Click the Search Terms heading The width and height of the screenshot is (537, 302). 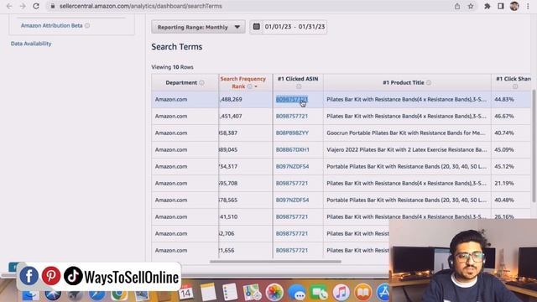177,47
